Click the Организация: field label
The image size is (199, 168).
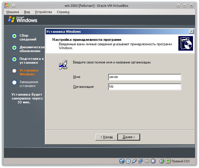[x=83, y=87]
